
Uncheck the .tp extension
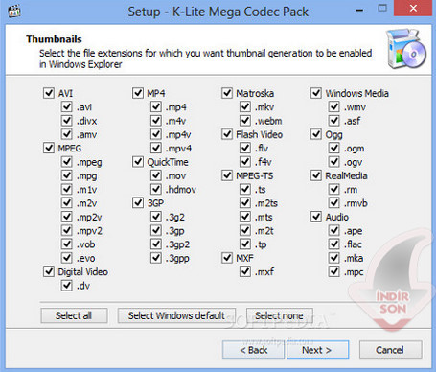tap(245, 244)
